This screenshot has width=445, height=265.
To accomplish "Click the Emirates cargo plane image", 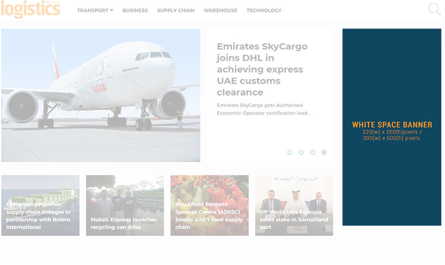I will point(101,95).
